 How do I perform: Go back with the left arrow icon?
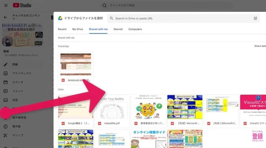coord(6,17)
